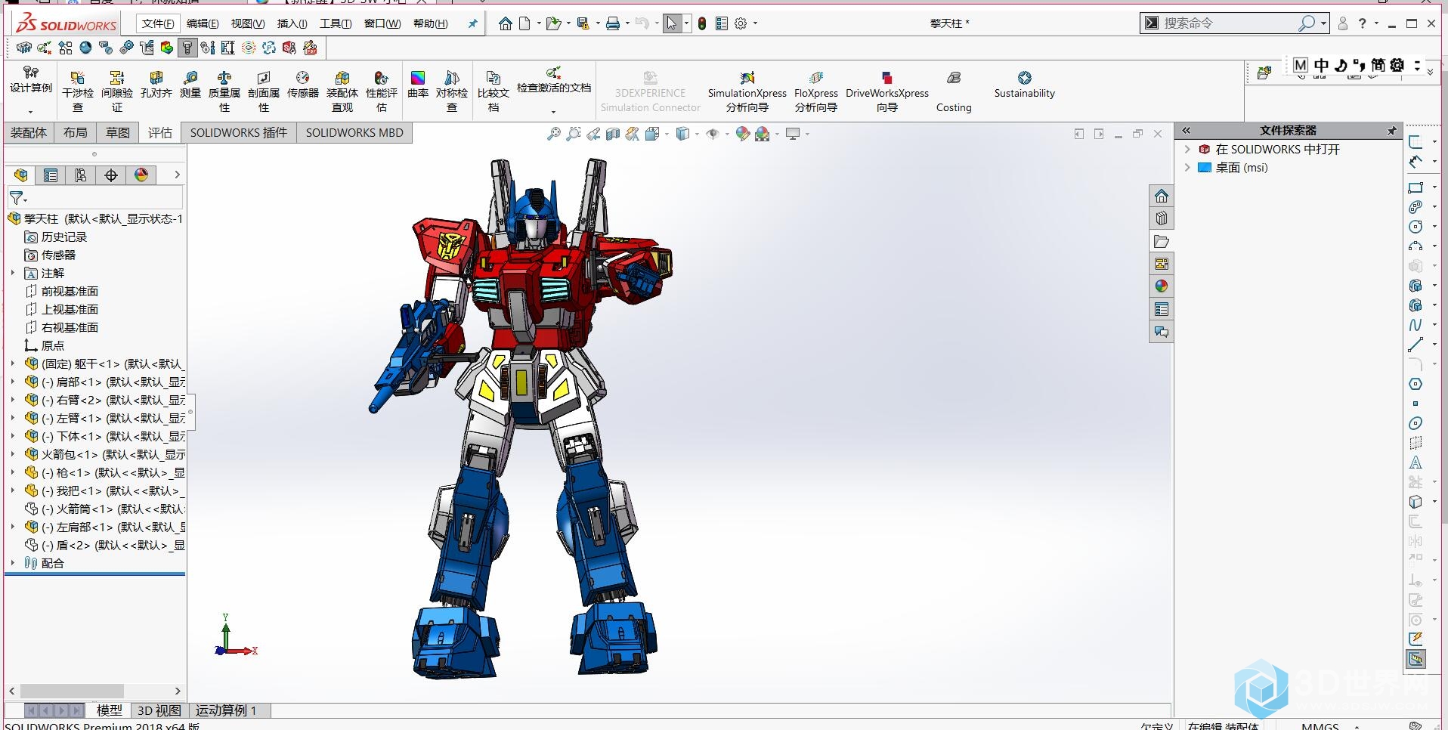Screen dimensions: 1448x730
Task: Switch to the 布局 ribbon tab
Action: tap(76, 133)
